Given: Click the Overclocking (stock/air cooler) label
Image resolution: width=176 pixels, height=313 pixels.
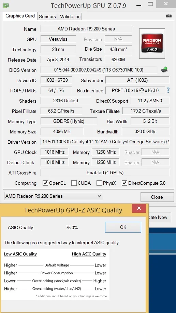Looking at the screenshot, I should pos(57,281).
